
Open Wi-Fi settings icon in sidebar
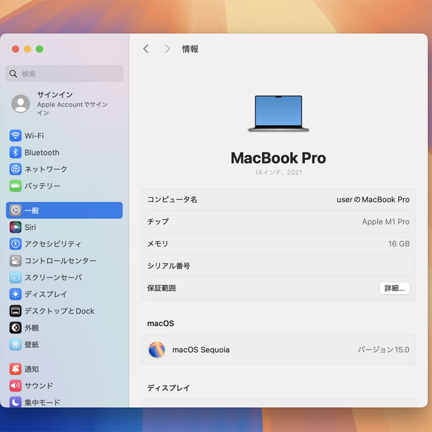coord(15,136)
